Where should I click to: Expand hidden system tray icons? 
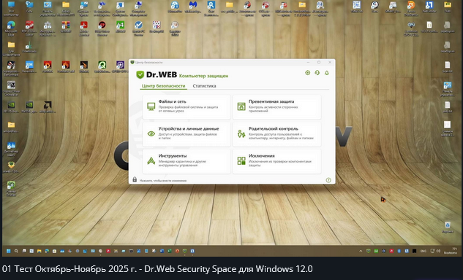pos(361,251)
